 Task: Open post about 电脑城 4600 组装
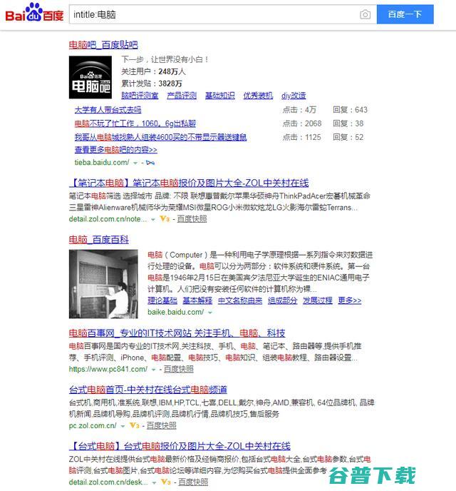(160, 137)
